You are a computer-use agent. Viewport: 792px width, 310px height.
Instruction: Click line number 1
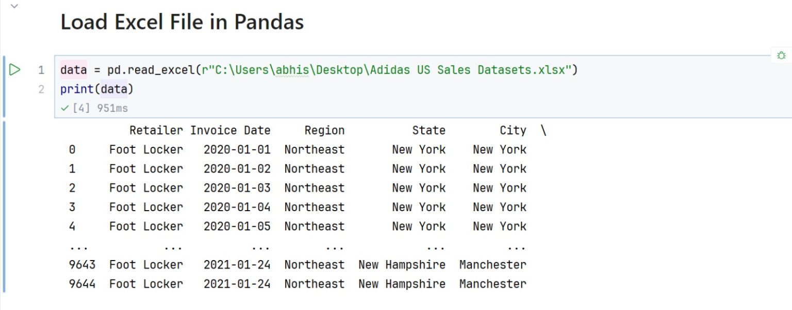coord(41,70)
